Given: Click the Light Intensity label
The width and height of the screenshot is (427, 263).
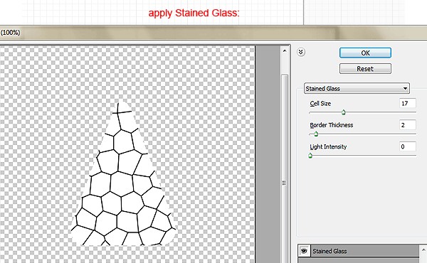Looking at the screenshot, I should 328,146.
